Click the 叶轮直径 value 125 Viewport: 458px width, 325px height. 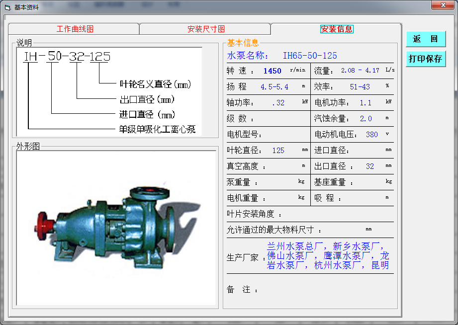point(278,151)
